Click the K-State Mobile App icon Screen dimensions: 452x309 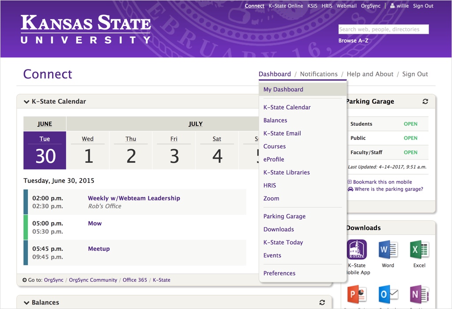[x=357, y=250]
